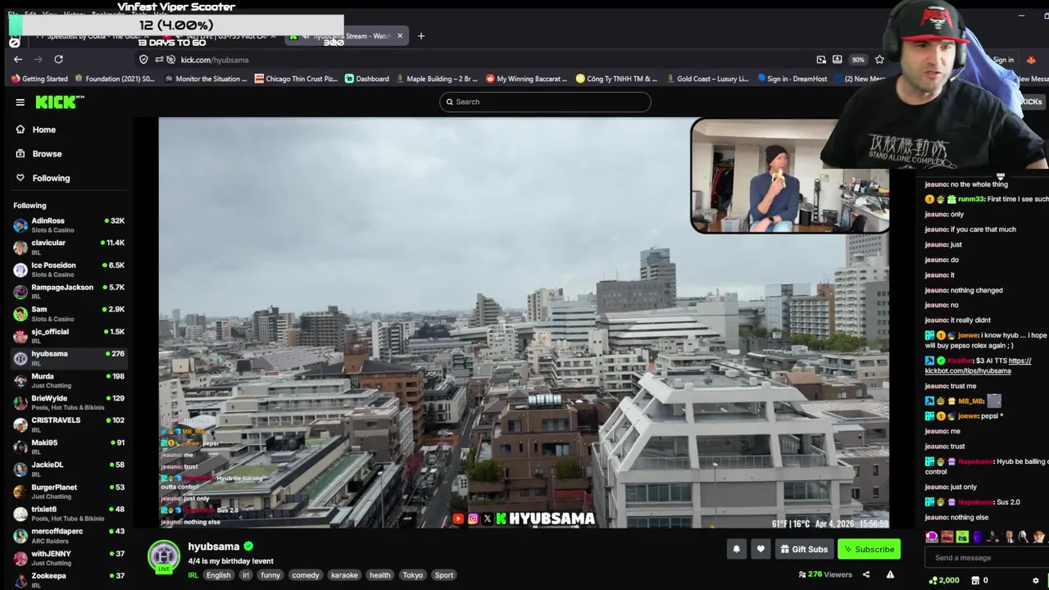This screenshot has width=1049, height=590.
Task: Click Instagram icon in stream overlay
Action: (x=473, y=519)
